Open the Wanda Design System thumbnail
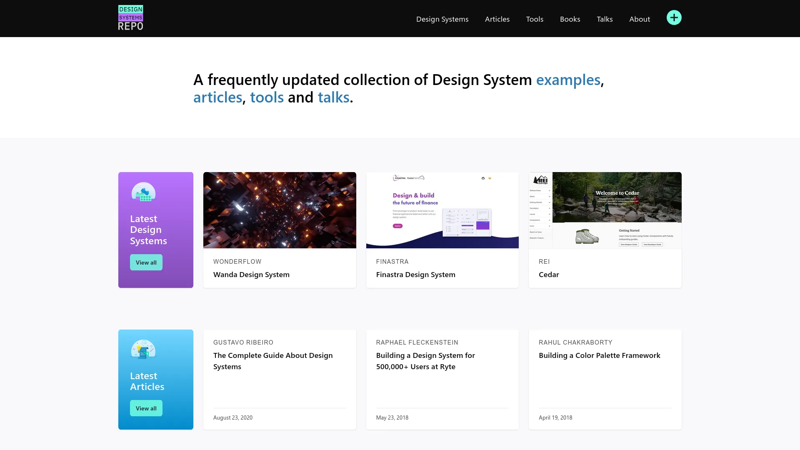This screenshot has width=800, height=450. [x=280, y=210]
